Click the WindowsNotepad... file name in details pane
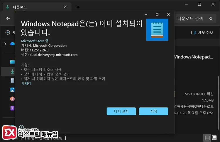The width and height of the screenshot is (220, 142). pyautogui.click(x=194, y=57)
